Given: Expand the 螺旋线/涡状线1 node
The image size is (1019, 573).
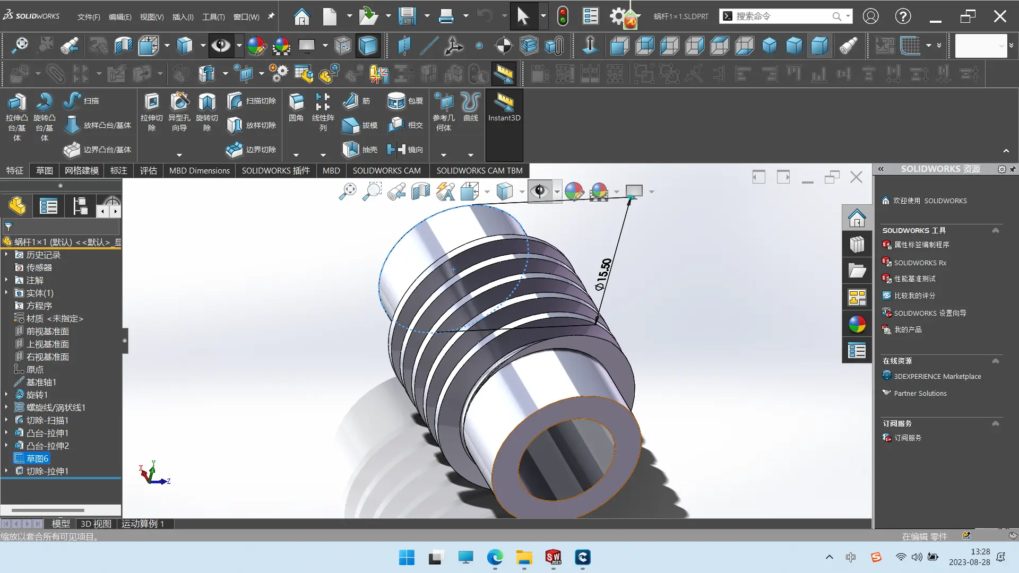Looking at the screenshot, I should (x=6, y=407).
